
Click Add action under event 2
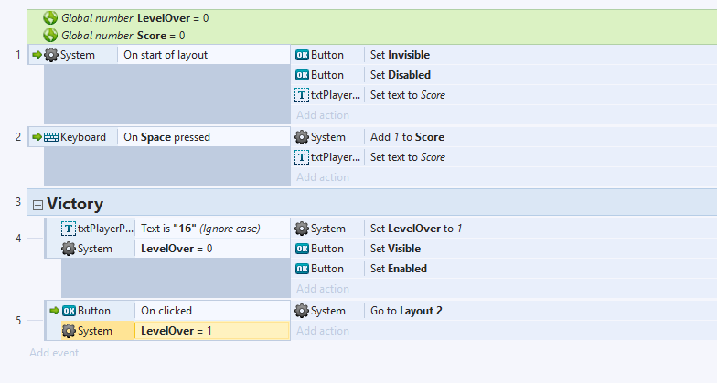(323, 177)
